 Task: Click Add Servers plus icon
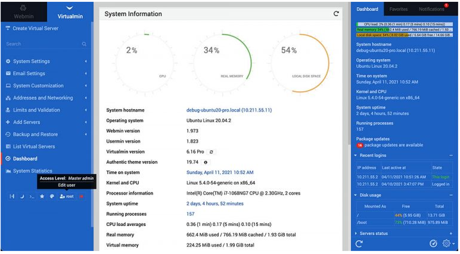pos(8,122)
